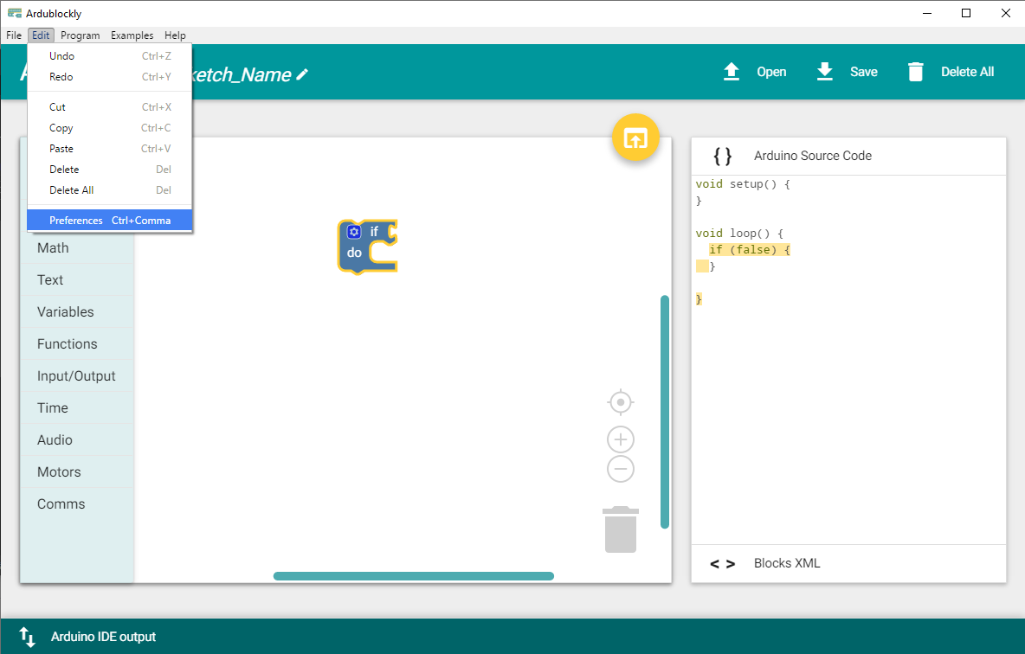Expand the Audio toolbox category
The width and height of the screenshot is (1025, 654).
[77, 440]
